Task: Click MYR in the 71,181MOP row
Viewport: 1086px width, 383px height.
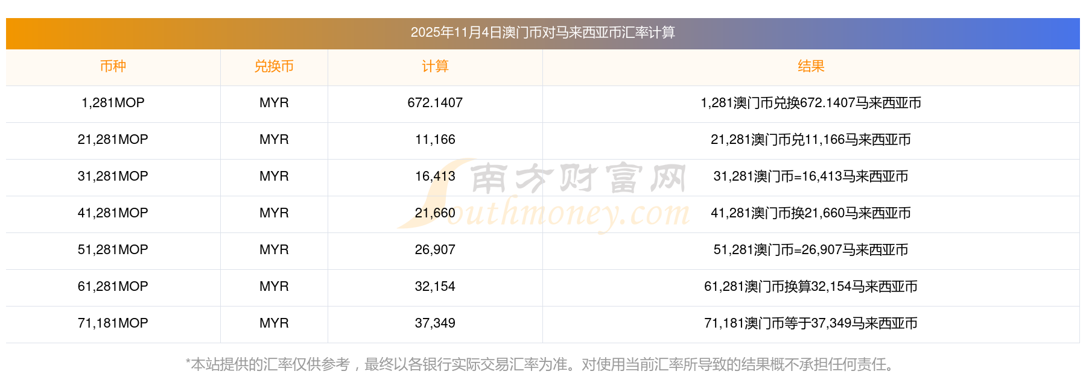Action: coord(274,323)
